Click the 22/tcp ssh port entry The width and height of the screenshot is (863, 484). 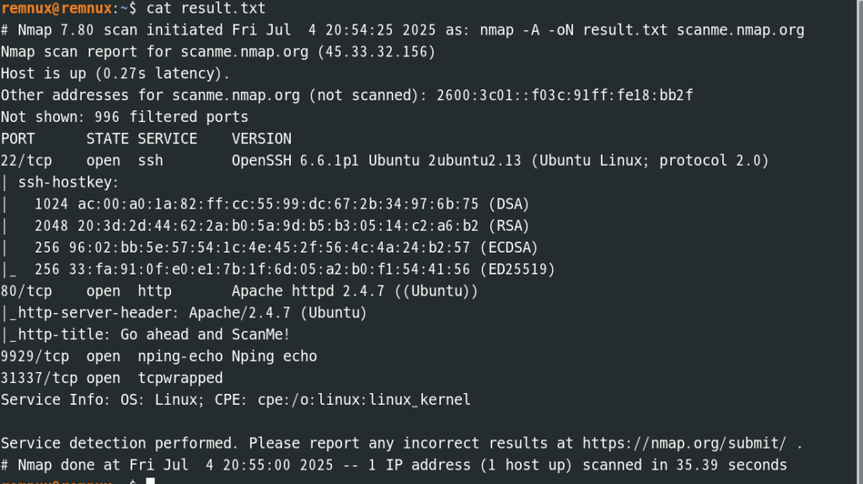[384, 161]
